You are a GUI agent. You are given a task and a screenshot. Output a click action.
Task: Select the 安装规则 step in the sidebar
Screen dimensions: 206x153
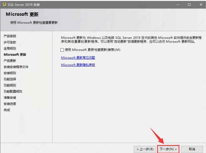(10, 73)
